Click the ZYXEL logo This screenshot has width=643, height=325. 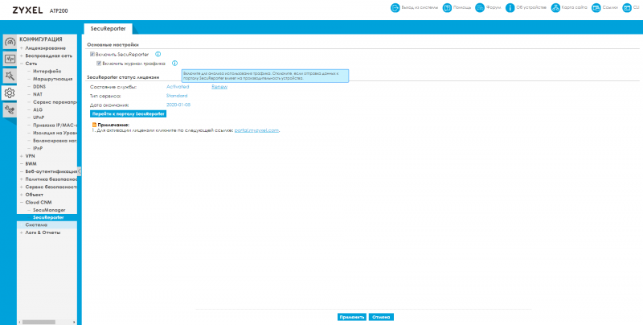point(27,10)
